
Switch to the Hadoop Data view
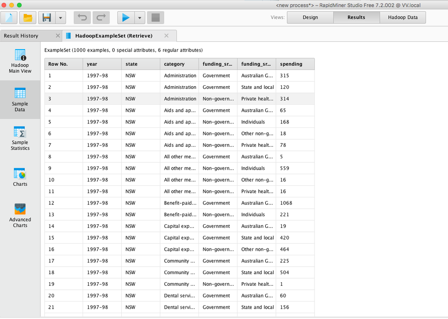click(x=403, y=17)
